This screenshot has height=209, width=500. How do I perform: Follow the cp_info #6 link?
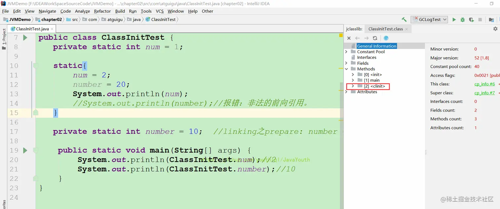click(484, 84)
